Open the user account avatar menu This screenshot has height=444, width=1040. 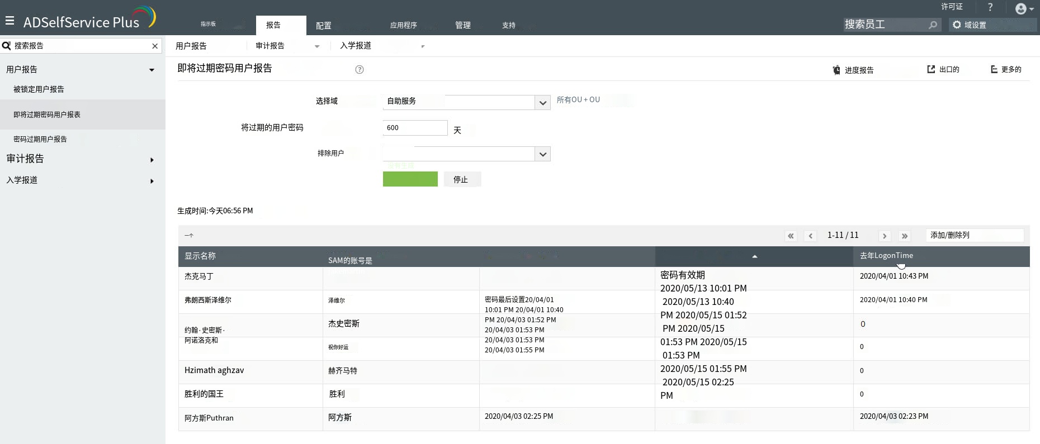pos(1023,9)
